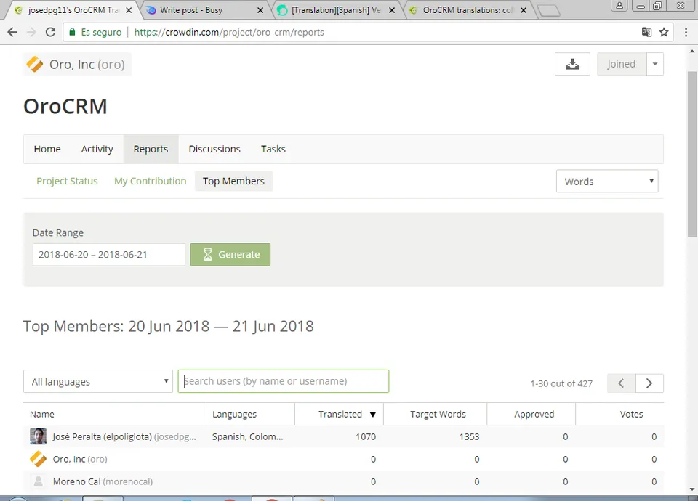The width and height of the screenshot is (698, 501).
Task: Select Top Members sub-tab
Action: tap(233, 181)
